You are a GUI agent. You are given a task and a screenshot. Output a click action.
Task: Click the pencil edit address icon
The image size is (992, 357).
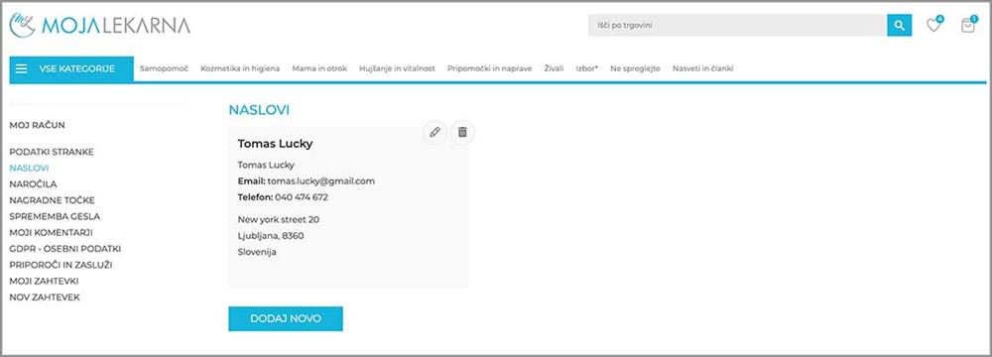(434, 132)
